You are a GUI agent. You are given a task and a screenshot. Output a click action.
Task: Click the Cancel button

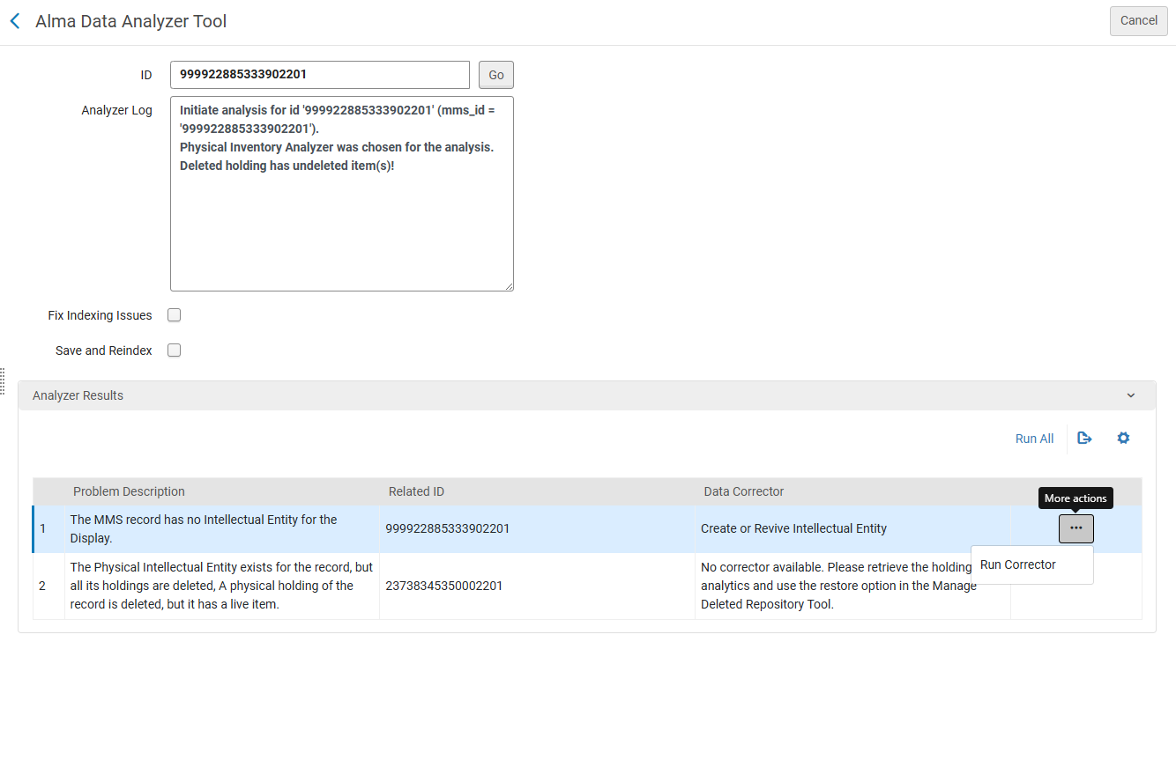[x=1139, y=21]
